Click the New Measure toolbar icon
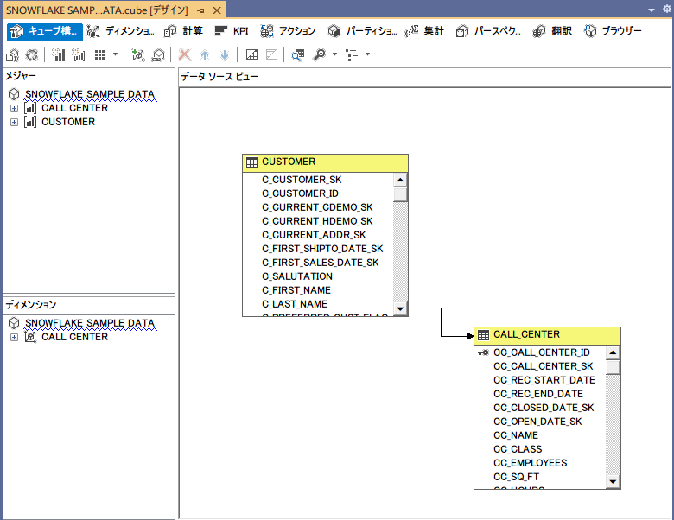This screenshot has width=674, height=520. coord(59,55)
